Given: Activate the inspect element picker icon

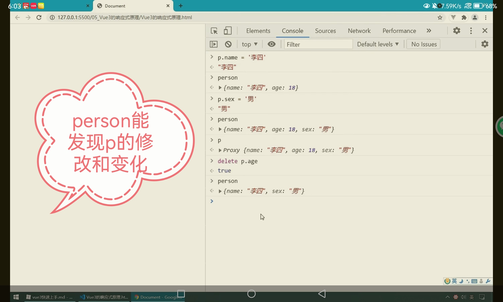Looking at the screenshot, I should (214, 31).
